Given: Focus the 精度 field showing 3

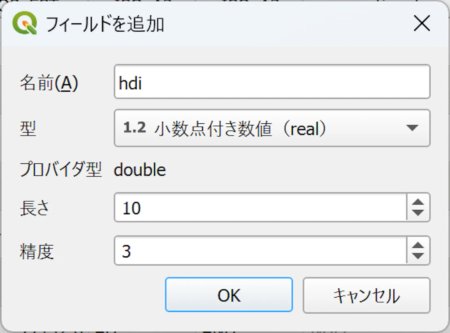Looking at the screenshot, I should 260,250.
